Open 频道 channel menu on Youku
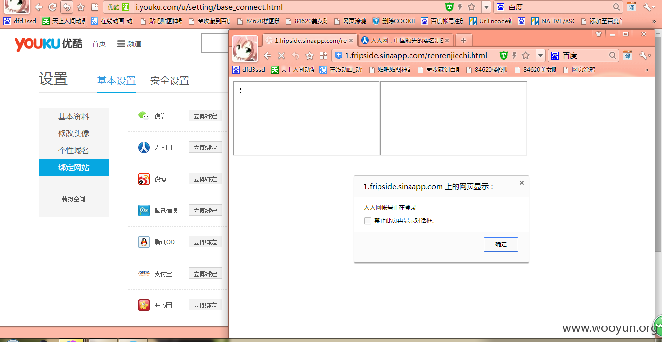This screenshot has width=662, height=342. (129, 44)
